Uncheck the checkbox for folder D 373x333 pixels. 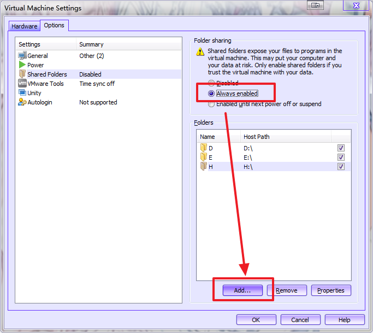point(341,148)
